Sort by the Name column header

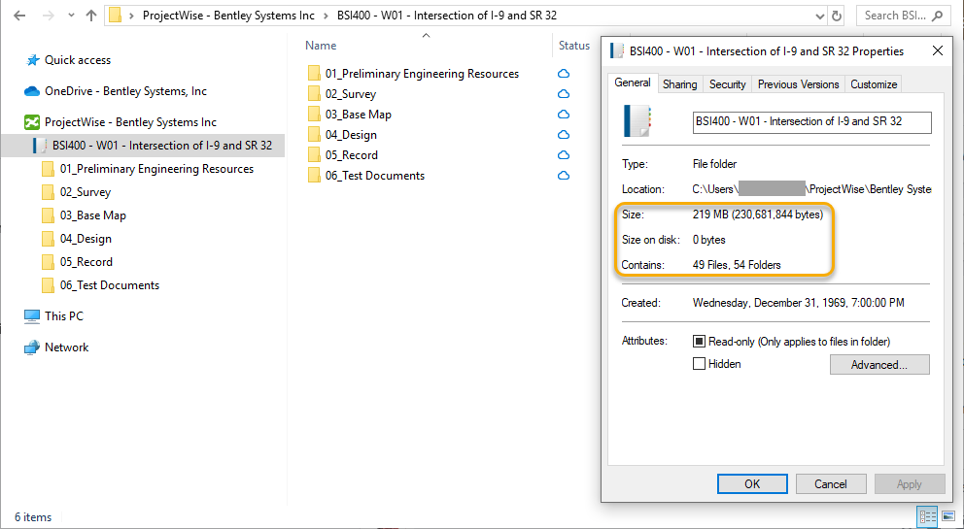point(321,46)
